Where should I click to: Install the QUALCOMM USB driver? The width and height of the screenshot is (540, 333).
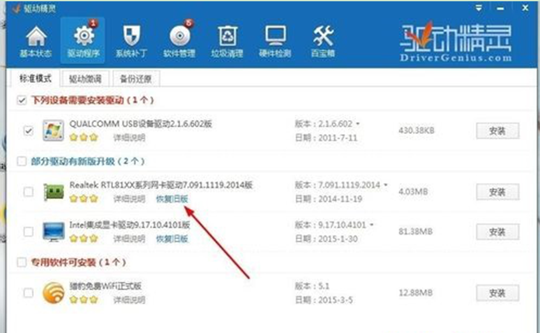point(497,131)
